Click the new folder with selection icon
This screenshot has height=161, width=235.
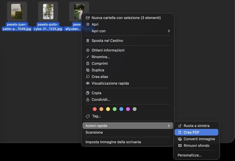pos(88,18)
